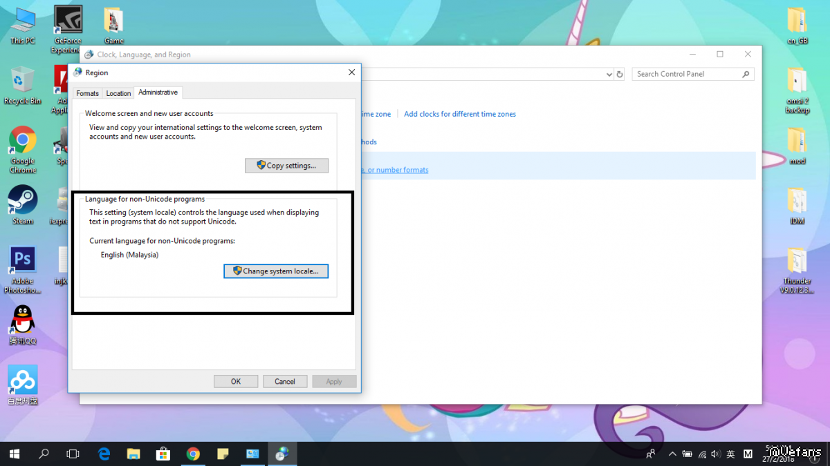830x466 pixels.
Task: Open the Windows Start menu
Action: pos(15,454)
